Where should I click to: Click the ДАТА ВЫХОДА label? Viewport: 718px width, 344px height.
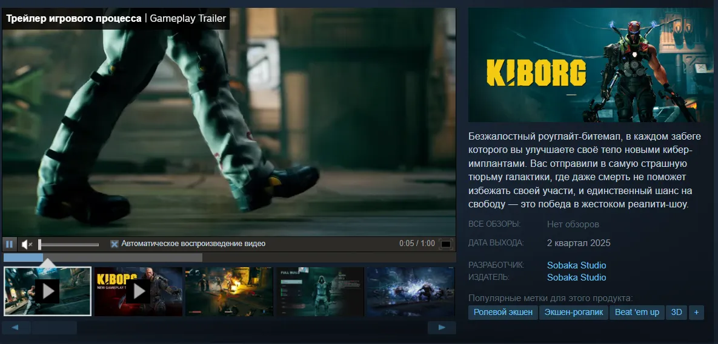[x=496, y=242]
